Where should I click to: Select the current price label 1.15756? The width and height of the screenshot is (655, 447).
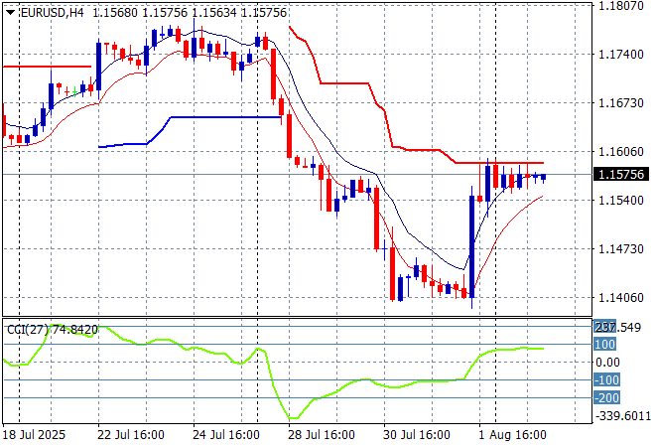coord(621,175)
